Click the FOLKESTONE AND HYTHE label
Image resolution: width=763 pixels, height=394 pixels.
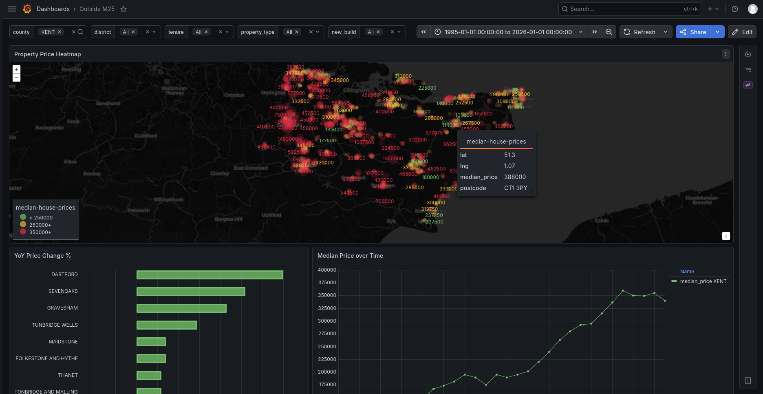point(46,359)
